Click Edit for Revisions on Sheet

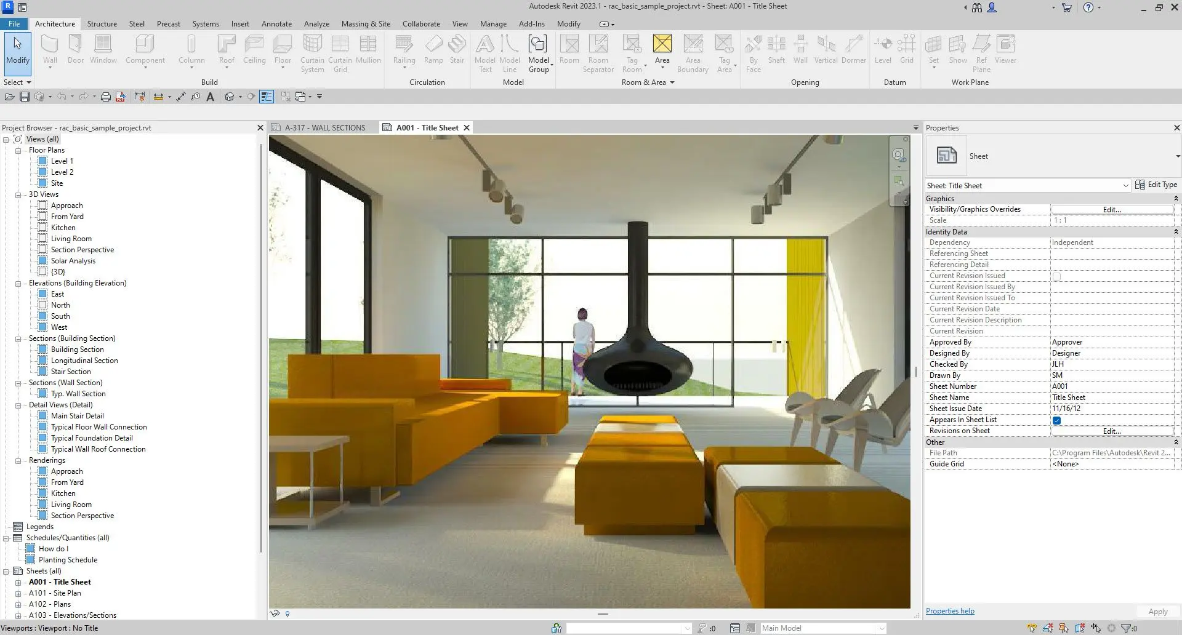point(1112,431)
